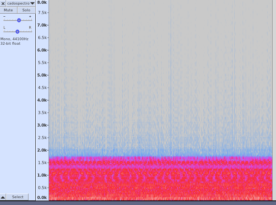Click the 3.0k mark on frequency scale
Image resolution: width=276 pixels, height=205 pixels.
pyautogui.click(x=42, y=125)
